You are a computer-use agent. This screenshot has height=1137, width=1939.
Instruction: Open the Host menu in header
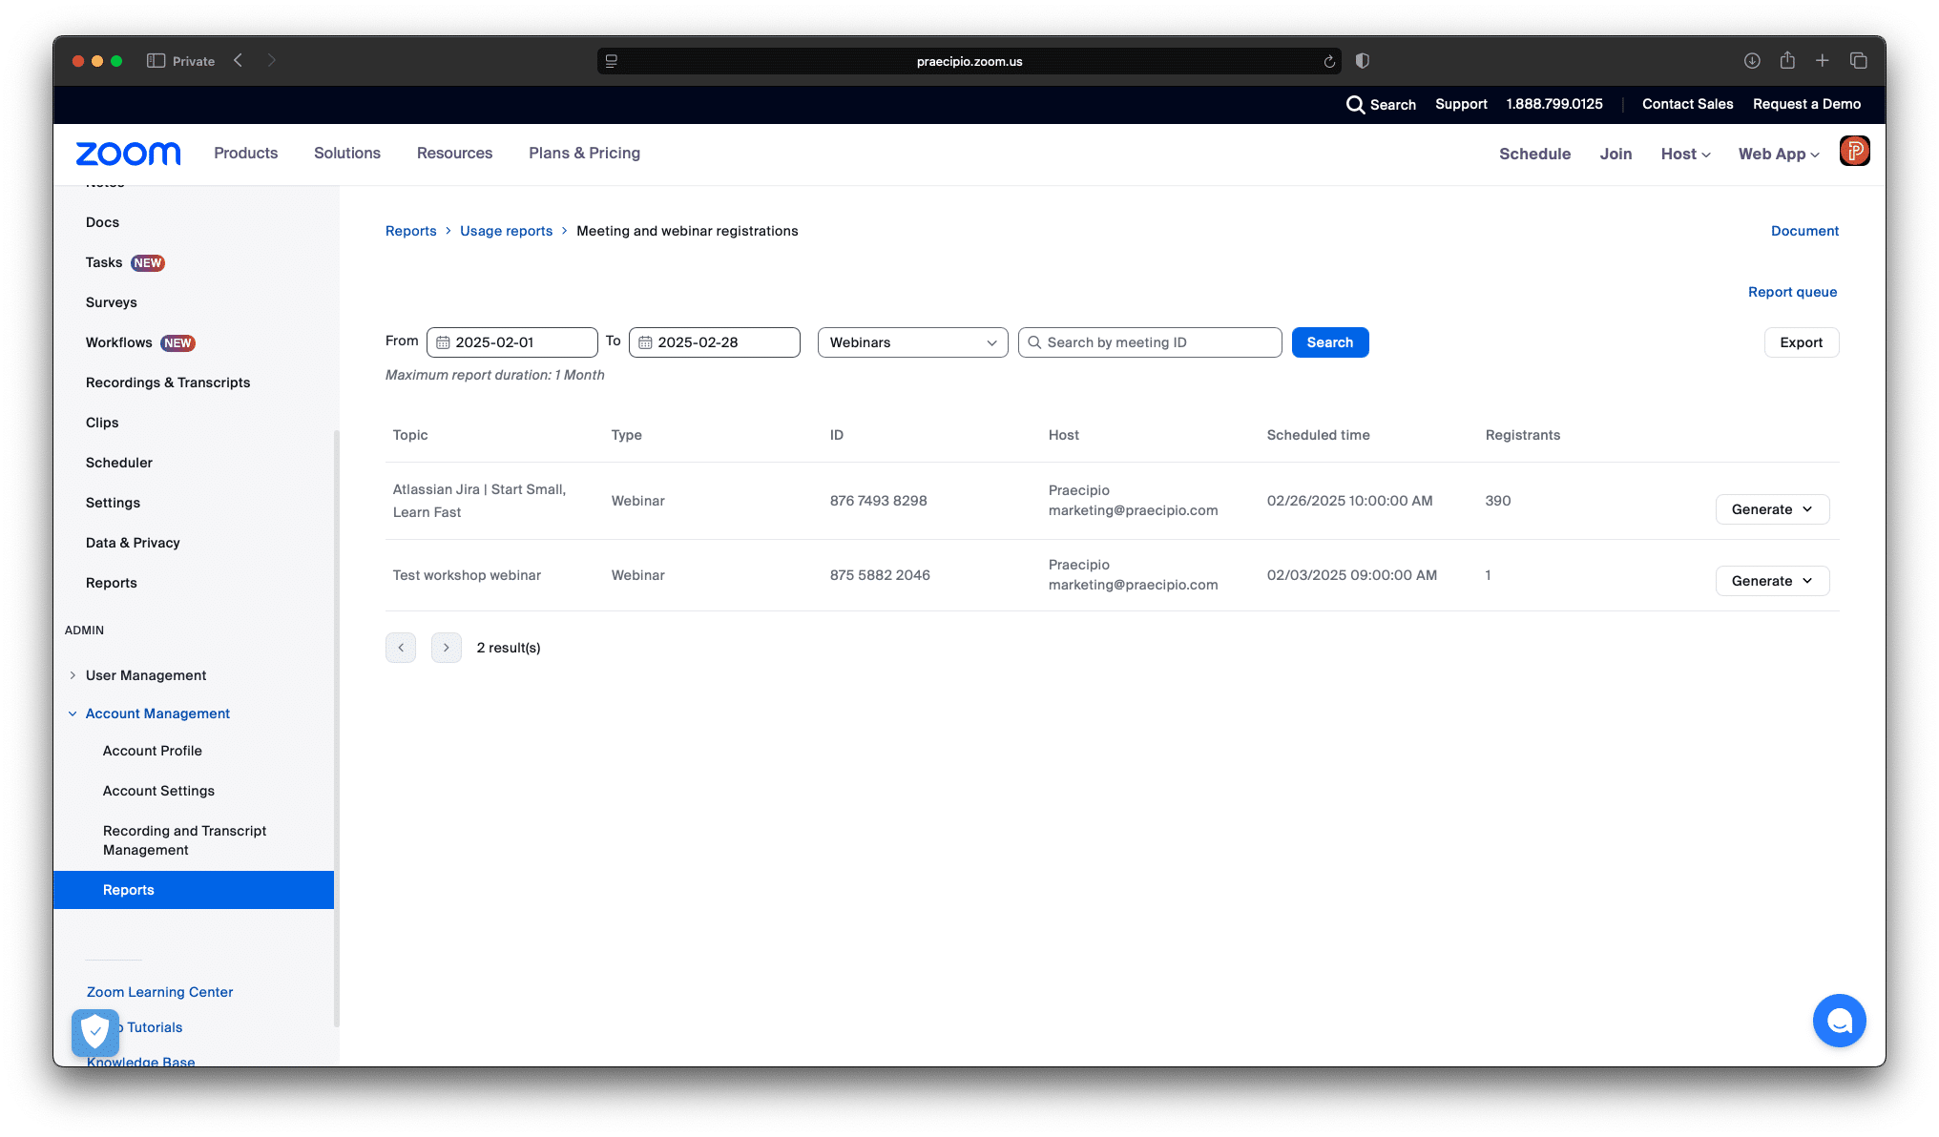[x=1685, y=154]
